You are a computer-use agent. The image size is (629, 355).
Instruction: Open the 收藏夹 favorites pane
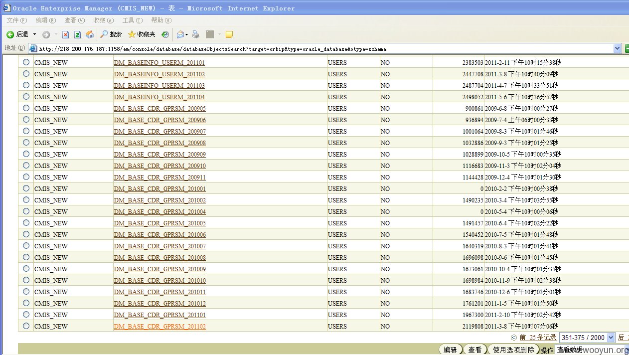coord(142,34)
